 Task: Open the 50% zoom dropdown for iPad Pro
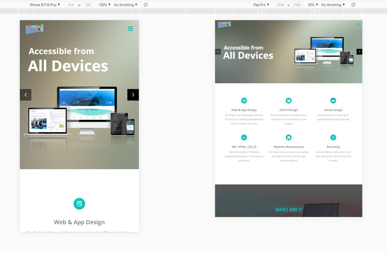coord(312,5)
